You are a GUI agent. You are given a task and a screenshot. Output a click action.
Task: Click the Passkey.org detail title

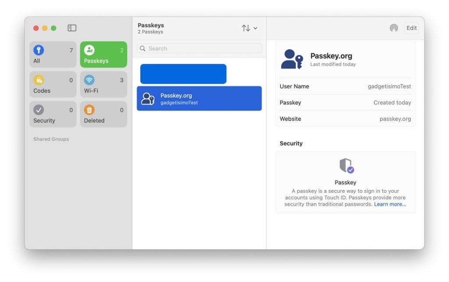pyautogui.click(x=331, y=56)
